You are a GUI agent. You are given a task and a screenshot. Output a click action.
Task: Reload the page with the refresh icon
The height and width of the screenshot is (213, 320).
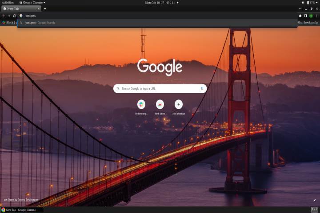(14, 16)
